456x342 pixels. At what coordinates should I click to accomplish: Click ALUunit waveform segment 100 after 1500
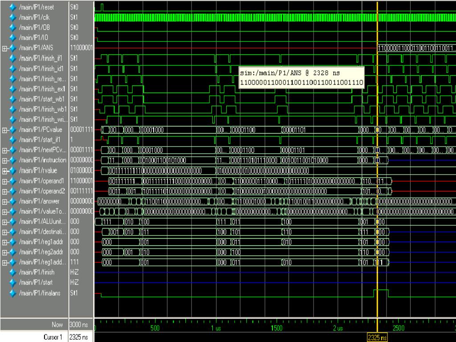(x=320, y=222)
